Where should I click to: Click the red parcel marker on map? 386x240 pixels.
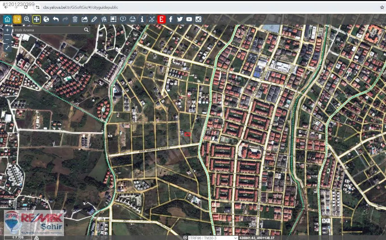tap(187, 134)
